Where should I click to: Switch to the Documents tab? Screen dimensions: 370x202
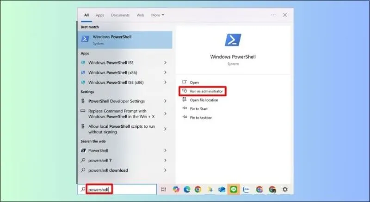pyautogui.click(x=120, y=15)
